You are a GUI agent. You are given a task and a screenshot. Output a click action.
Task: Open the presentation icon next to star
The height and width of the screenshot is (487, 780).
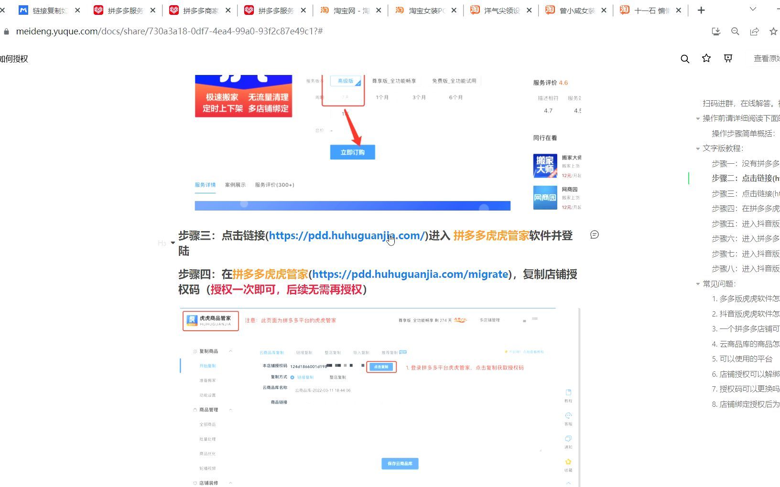pyautogui.click(x=728, y=58)
